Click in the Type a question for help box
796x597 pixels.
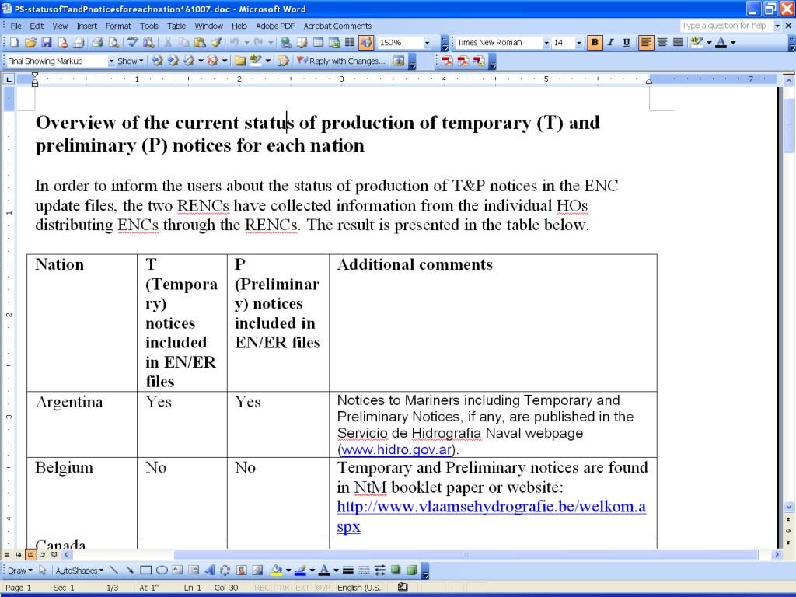pos(725,26)
